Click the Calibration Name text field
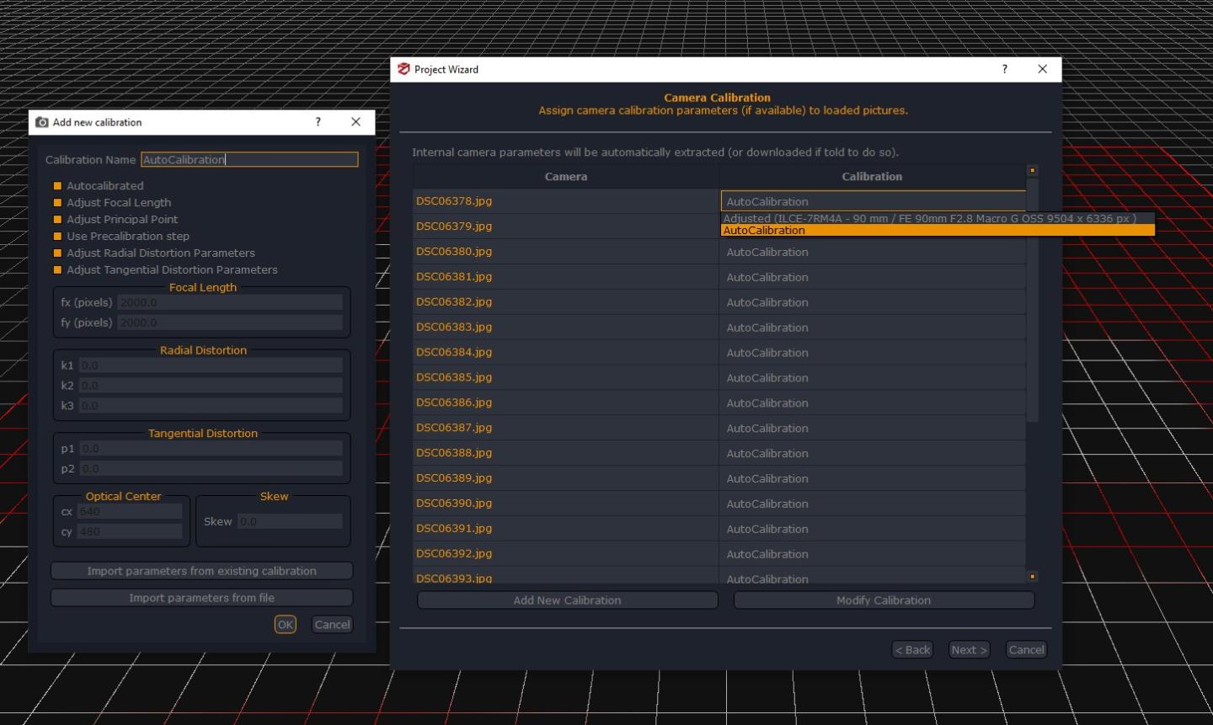1213x725 pixels. click(x=249, y=159)
